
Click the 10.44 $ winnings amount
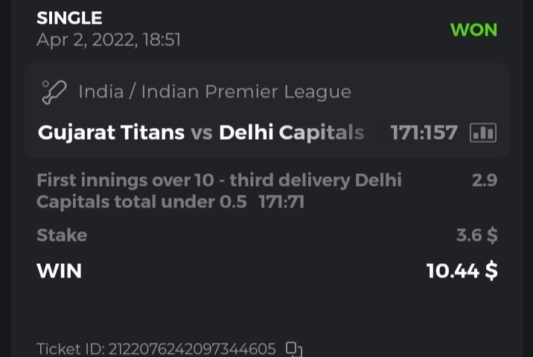click(x=462, y=271)
